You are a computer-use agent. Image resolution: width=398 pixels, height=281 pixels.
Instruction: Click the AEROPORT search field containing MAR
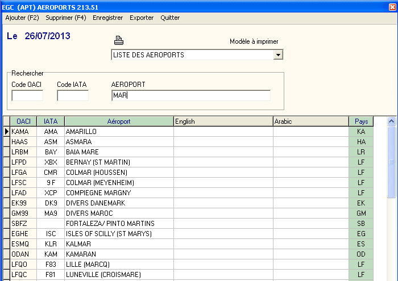190,95
